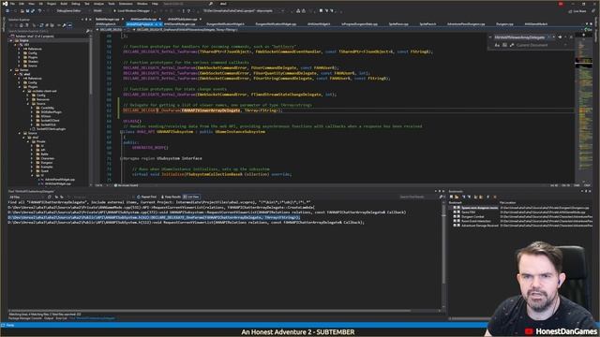Viewport: 600px width, 337px height.
Task: Switch to the DungeonNotificationWidget.cpp tab
Action: (x=276, y=24)
